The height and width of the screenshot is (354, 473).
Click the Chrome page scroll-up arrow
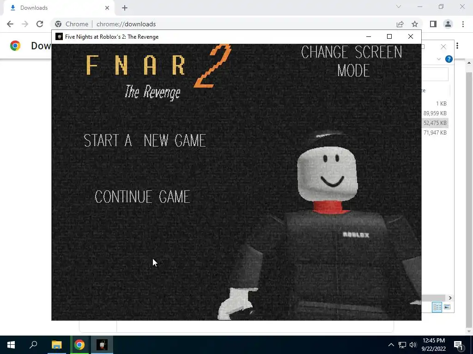point(469,63)
